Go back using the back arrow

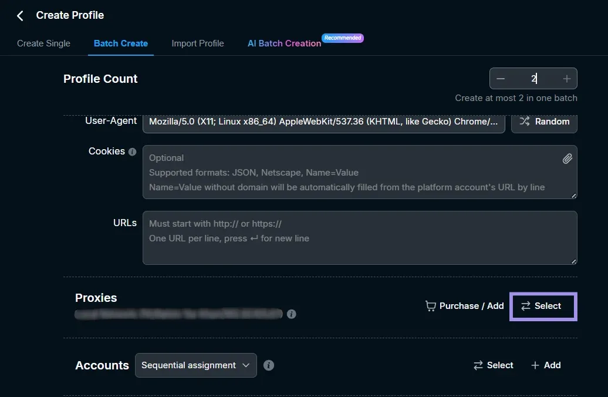pos(20,15)
